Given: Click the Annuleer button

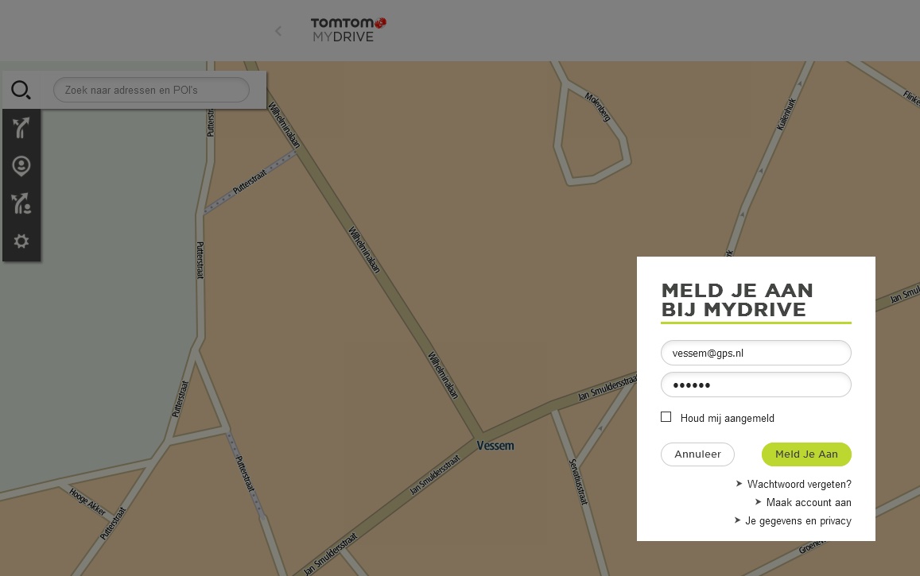Looking at the screenshot, I should click(x=697, y=454).
